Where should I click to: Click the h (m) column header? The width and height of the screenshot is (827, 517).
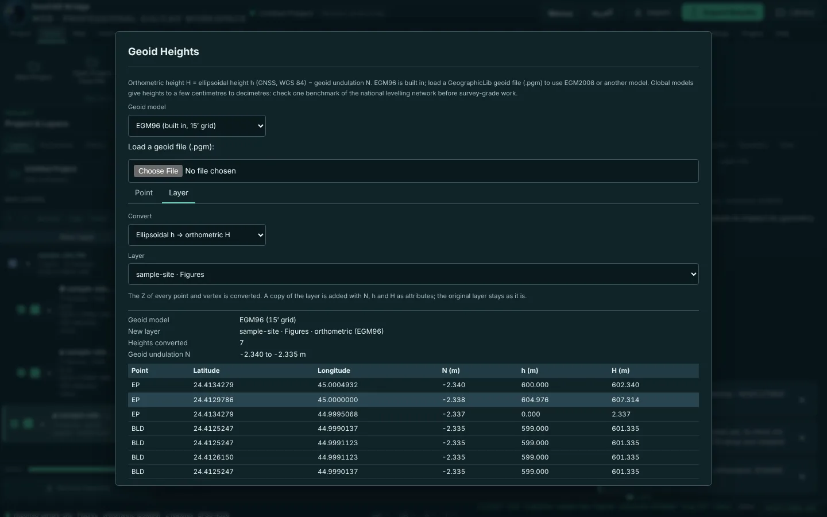click(x=530, y=371)
